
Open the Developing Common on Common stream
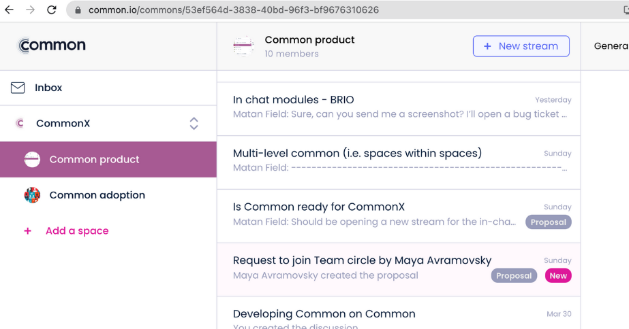[399, 313]
